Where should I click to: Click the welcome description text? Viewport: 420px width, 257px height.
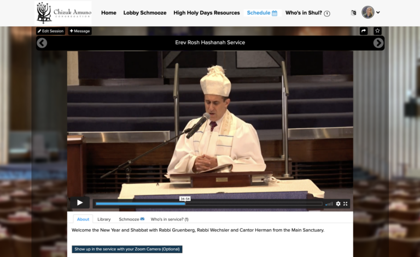198,230
